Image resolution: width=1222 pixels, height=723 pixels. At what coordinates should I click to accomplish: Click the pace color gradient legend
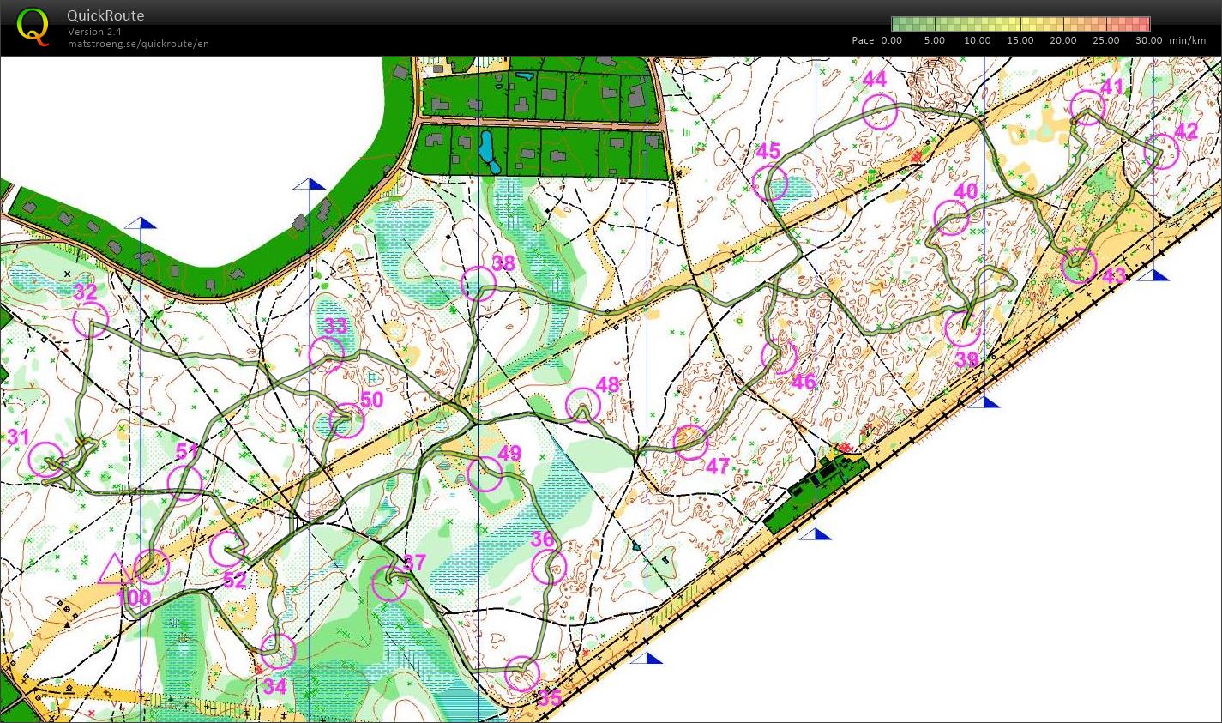1020,24
